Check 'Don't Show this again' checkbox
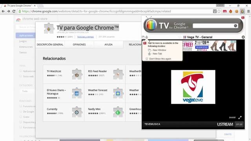Viewport: 251px width, 141px height. pos(147,59)
